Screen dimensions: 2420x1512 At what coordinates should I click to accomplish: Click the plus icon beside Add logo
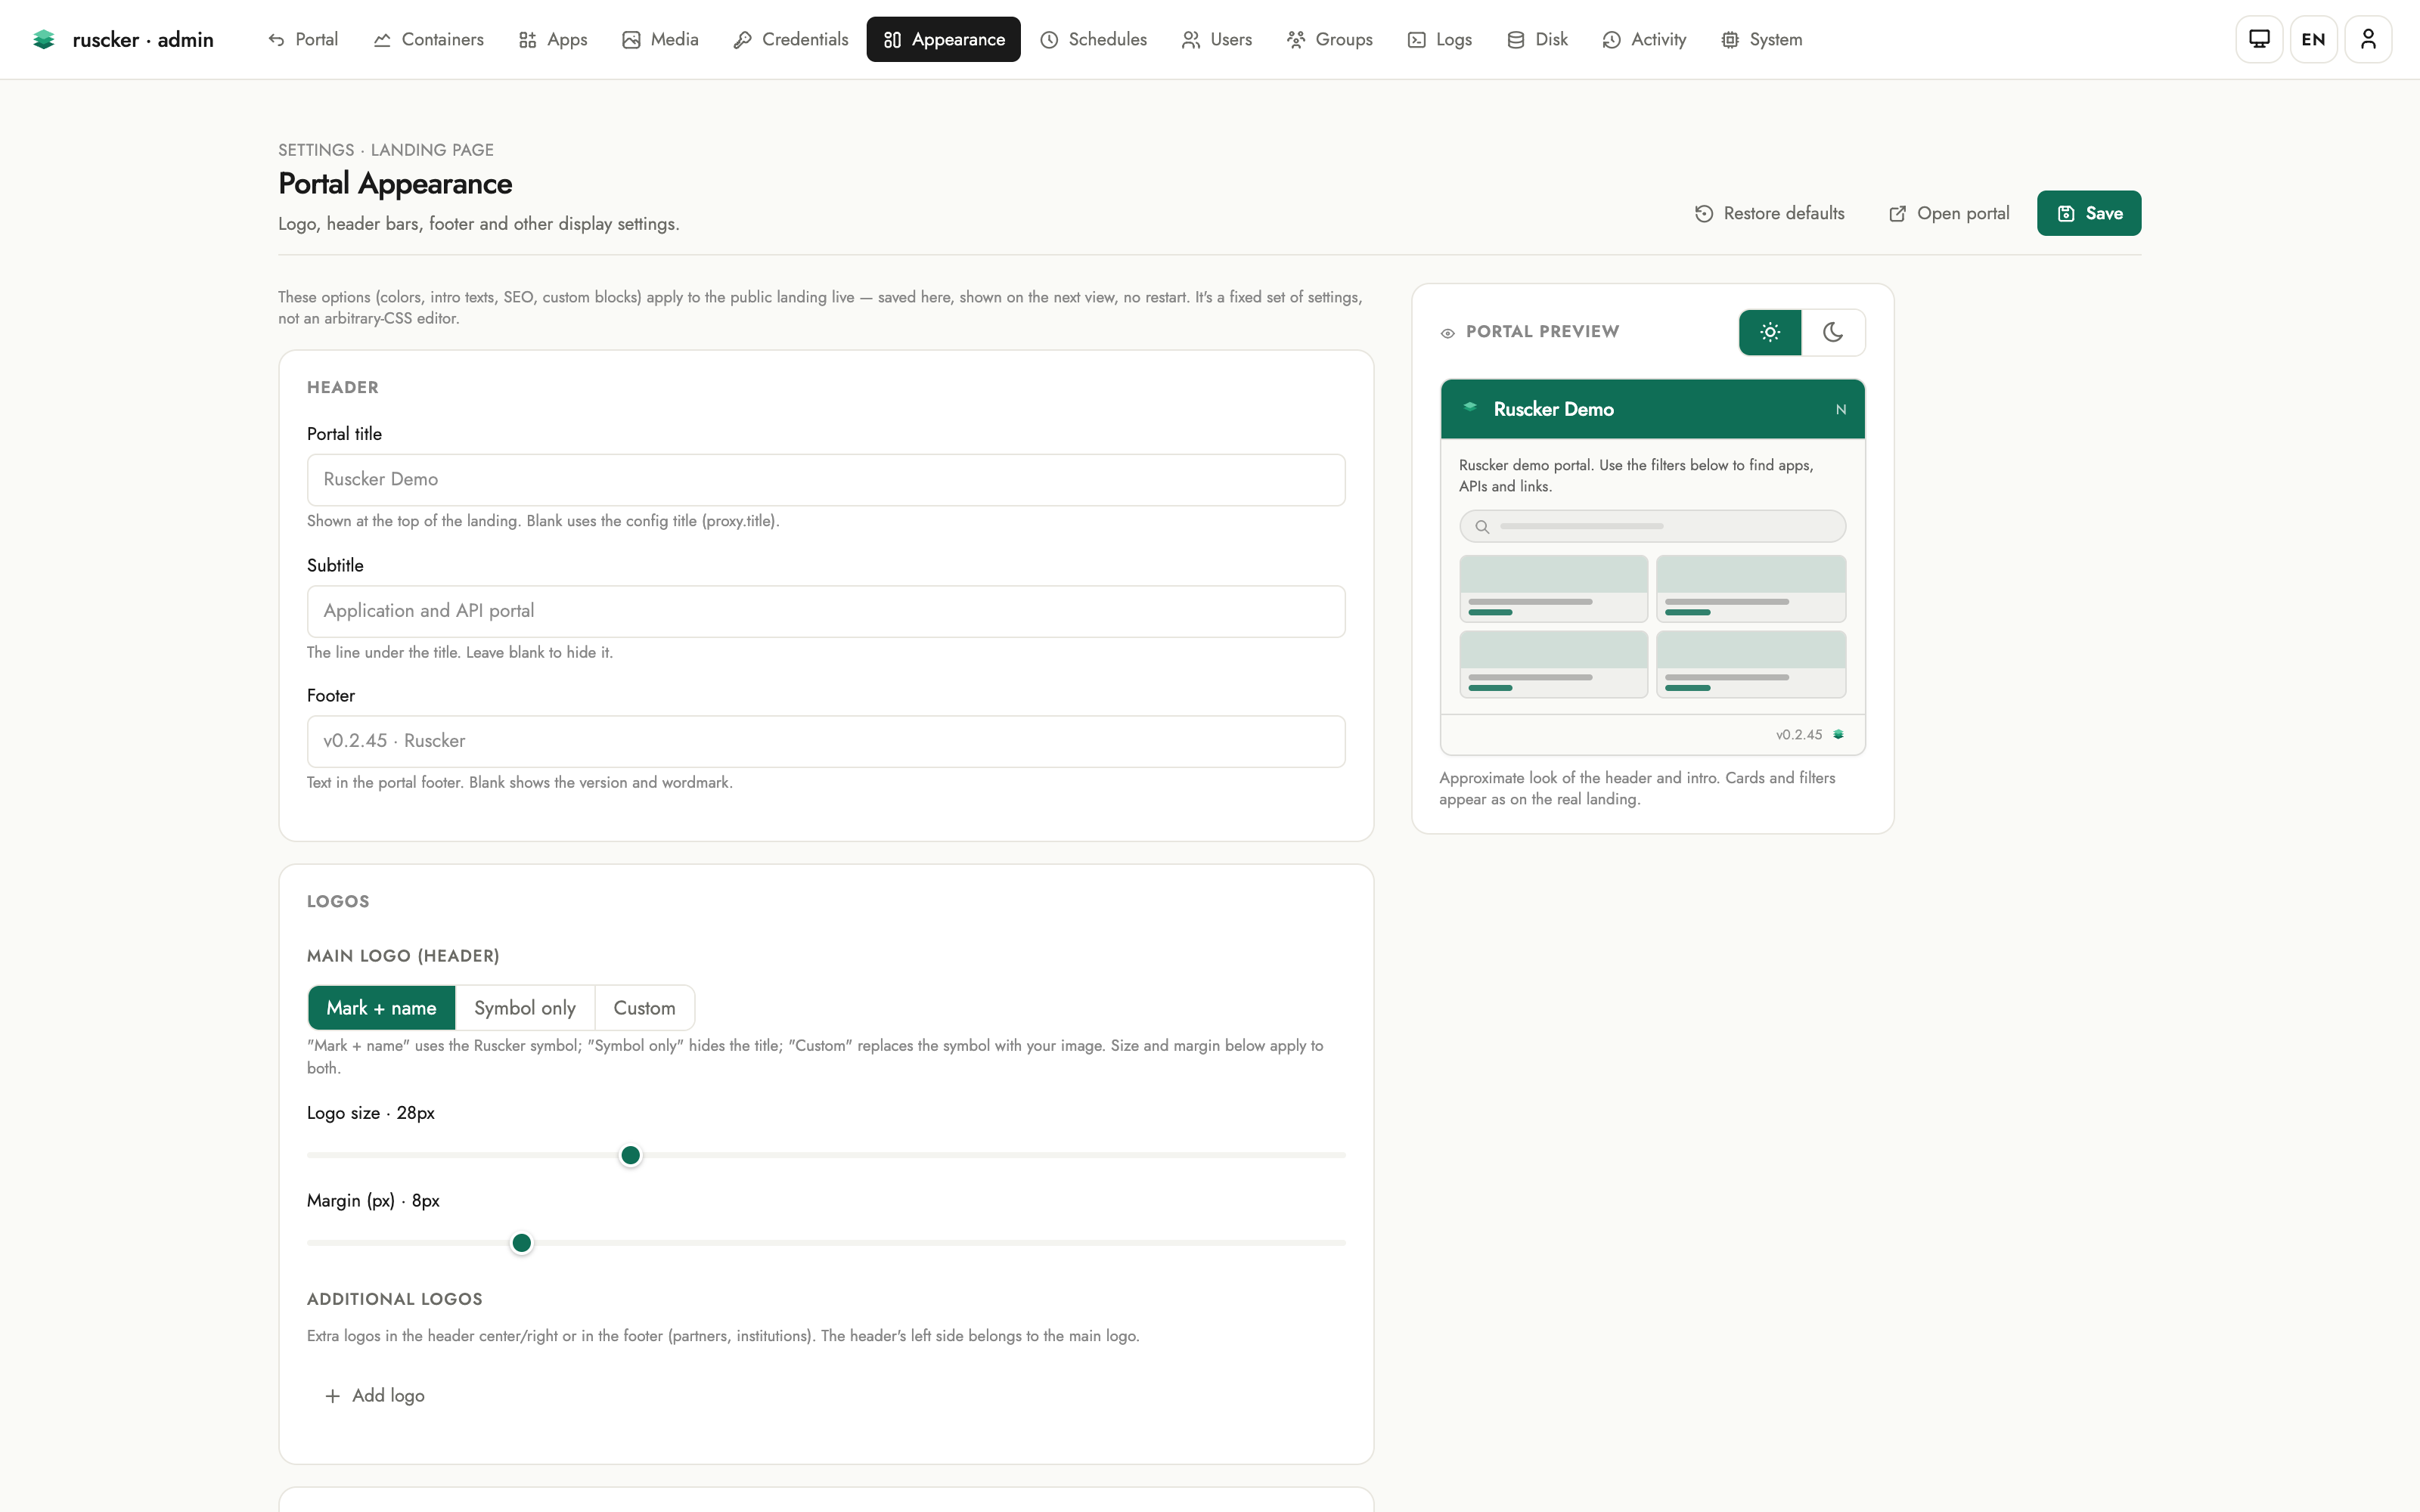333,1396
